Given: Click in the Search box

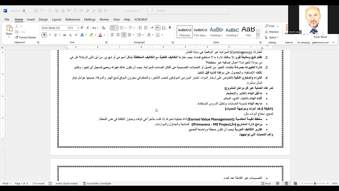Looking at the screenshot, I should pyautogui.click(x=188, y=11).
